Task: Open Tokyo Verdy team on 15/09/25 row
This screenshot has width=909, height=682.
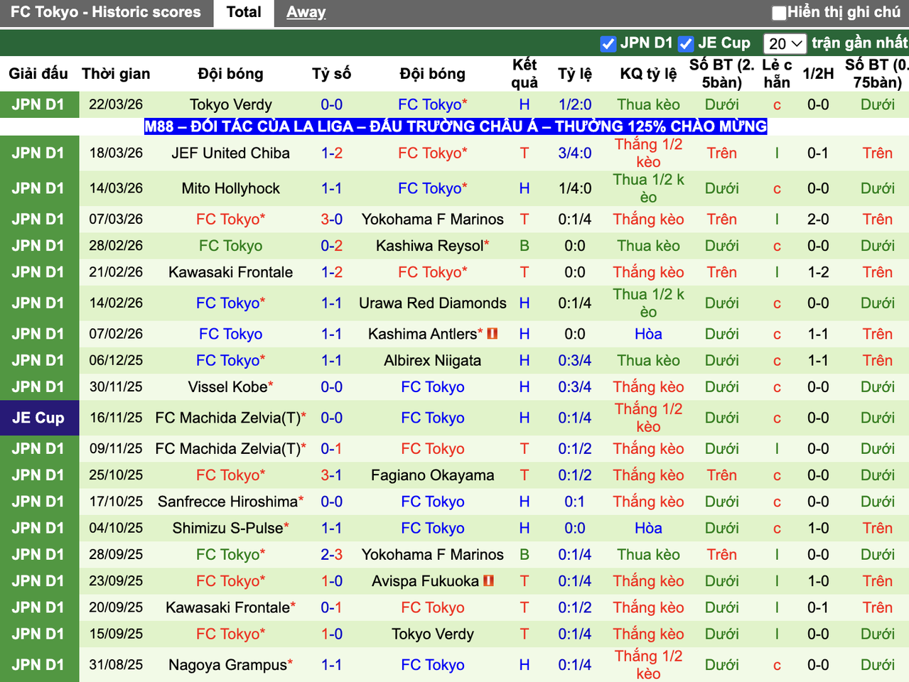Action: [x=433, y=634]
